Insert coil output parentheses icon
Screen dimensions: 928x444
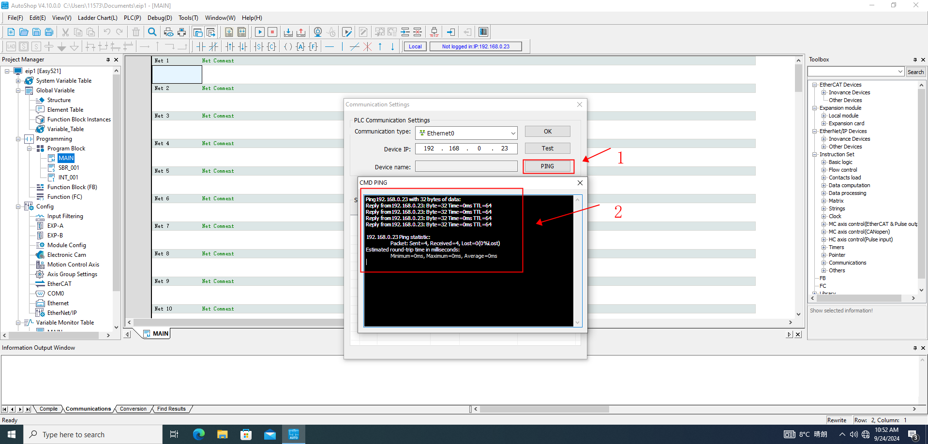(x=288, y=46)
